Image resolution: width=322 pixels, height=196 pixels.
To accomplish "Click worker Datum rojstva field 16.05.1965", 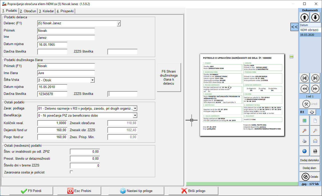I will tap(52, 45).
